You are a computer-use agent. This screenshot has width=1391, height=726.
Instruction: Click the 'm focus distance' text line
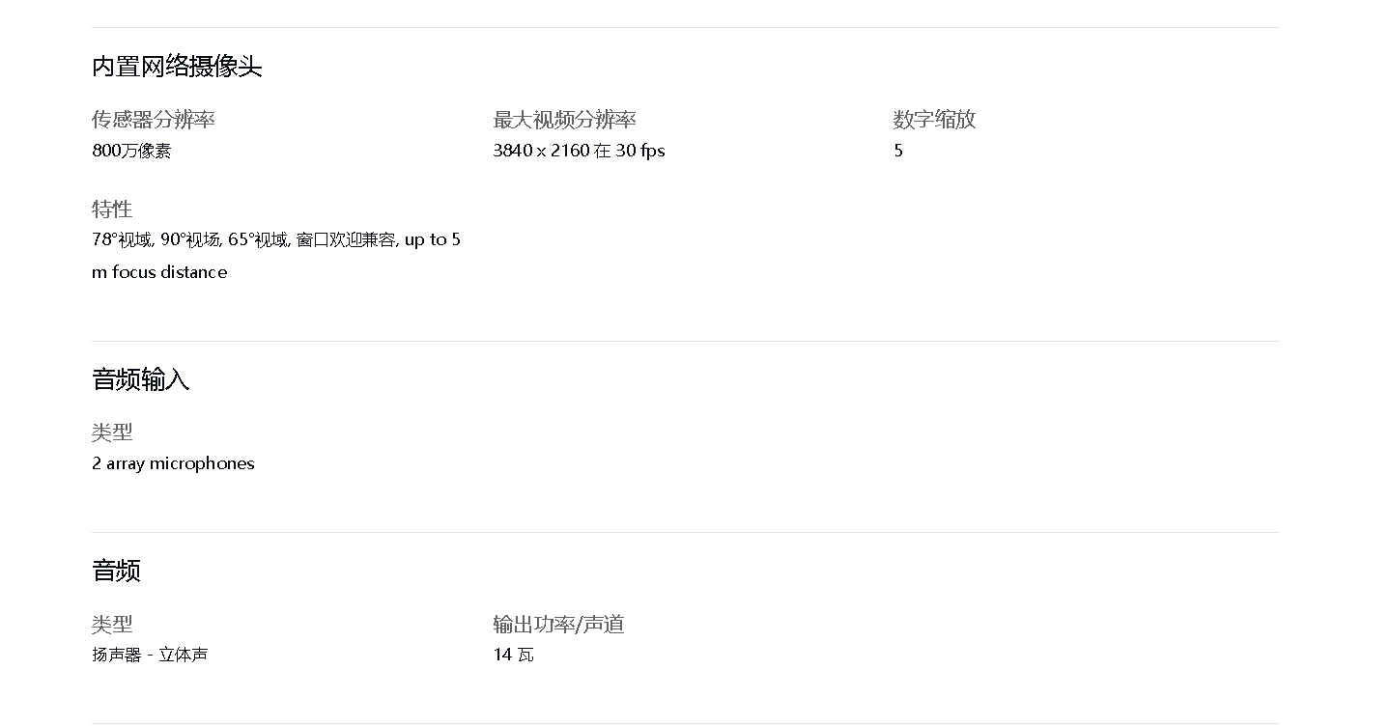tap(159, 272)
